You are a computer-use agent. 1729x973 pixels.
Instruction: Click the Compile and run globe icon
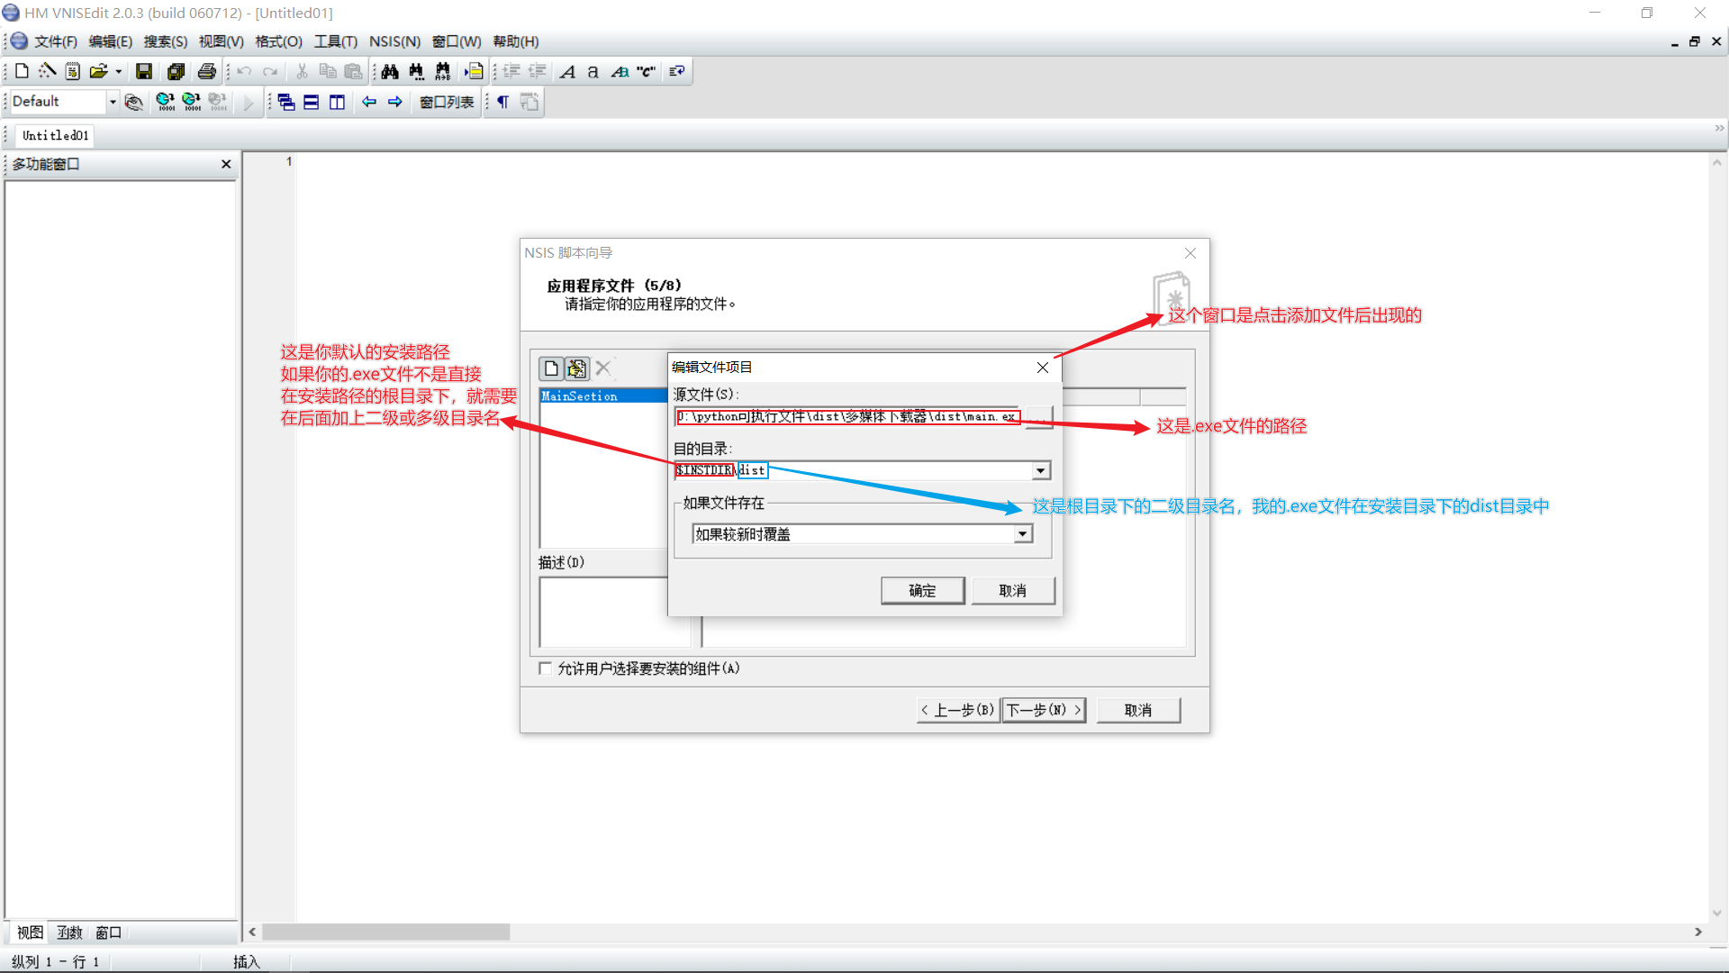(x=192, y=102)
